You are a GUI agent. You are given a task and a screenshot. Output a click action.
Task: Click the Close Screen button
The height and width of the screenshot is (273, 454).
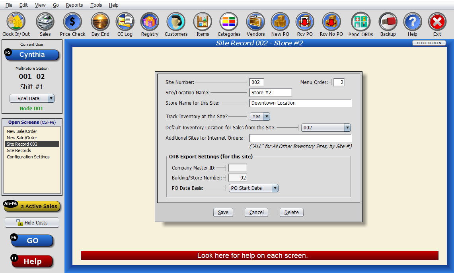coord(429,43)
